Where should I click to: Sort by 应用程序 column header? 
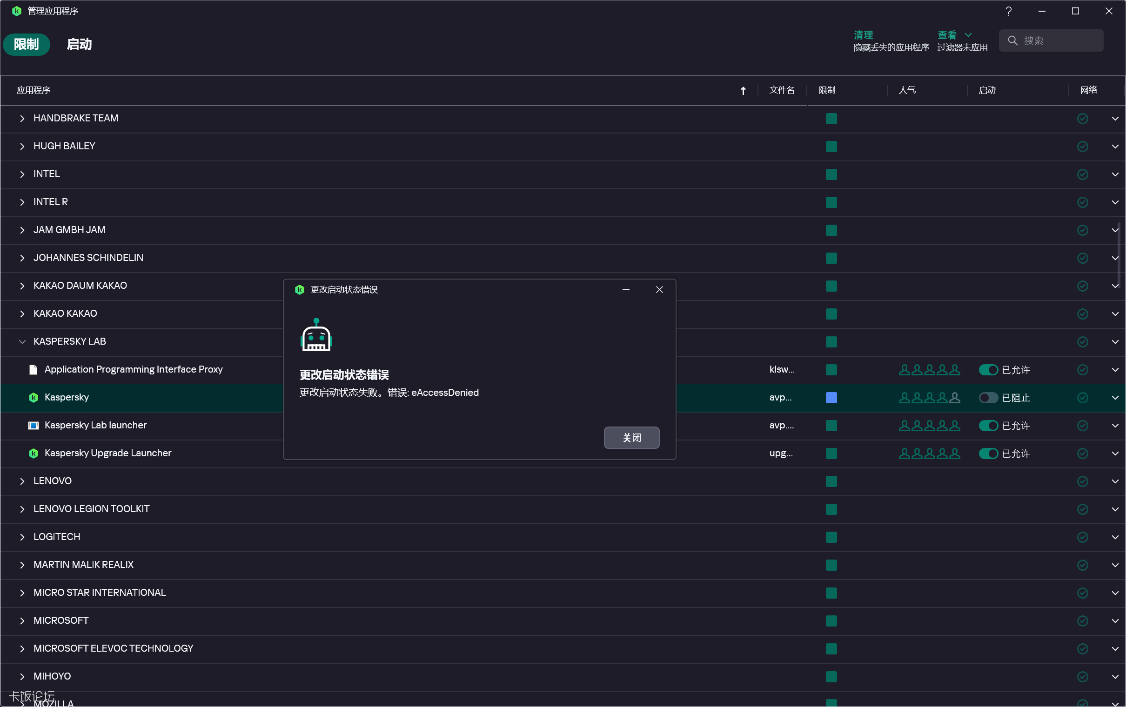tap(33, 90)
